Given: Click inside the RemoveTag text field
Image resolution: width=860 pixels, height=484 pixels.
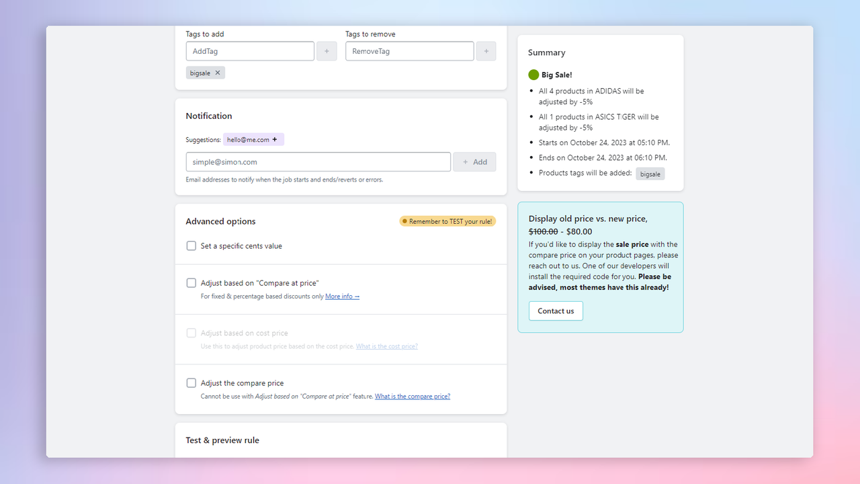Looking at the screenshot, I should [x=408, y=50].
